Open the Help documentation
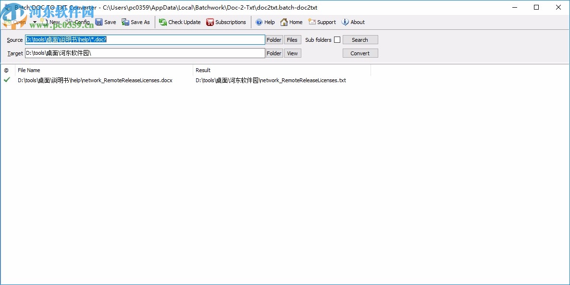Image resolution: width=570 pixels, height=285 pixels. pos(265,22)
